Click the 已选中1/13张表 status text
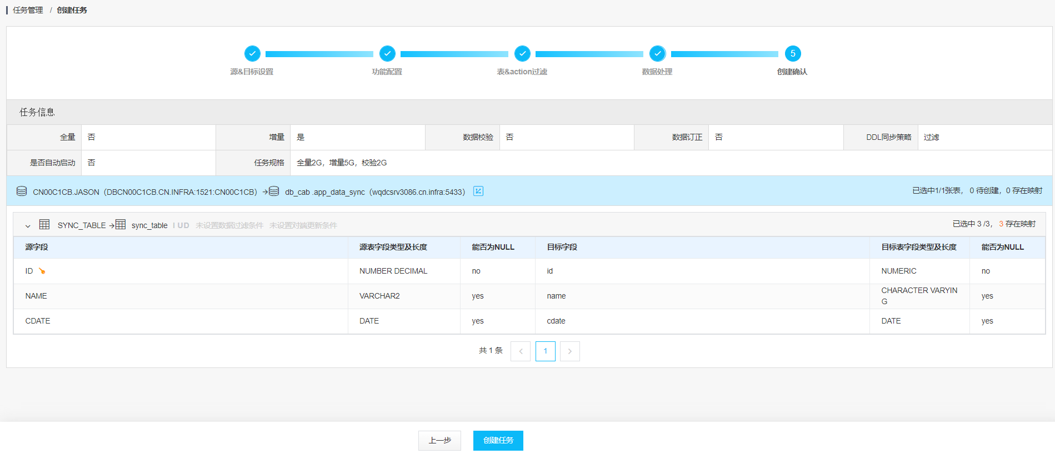 click(937, 190)
